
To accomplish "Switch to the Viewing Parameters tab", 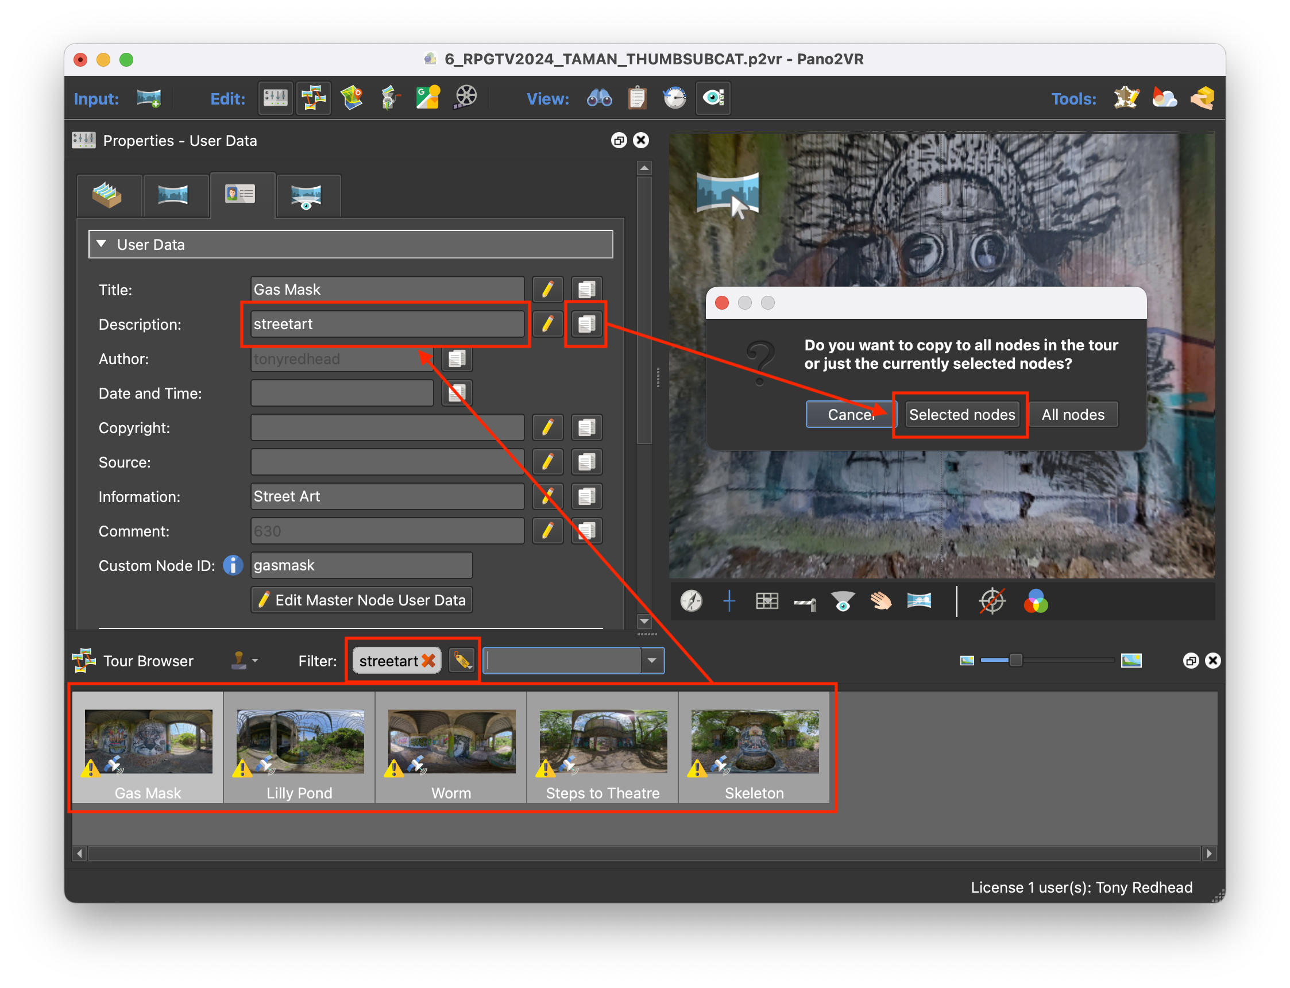I will [x=306, y=196].
